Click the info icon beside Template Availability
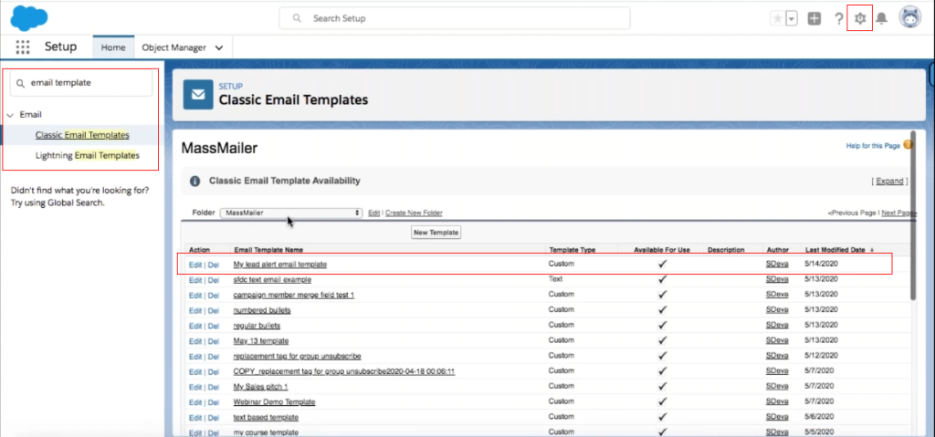The width and height of the screenshot is (935, 437). pyautogui.click(x=194, y=181)
